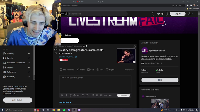Submit with the Comment button
The width and height of the screenshot is (200, 112).
pyautogui.click(x=124, y=96)
